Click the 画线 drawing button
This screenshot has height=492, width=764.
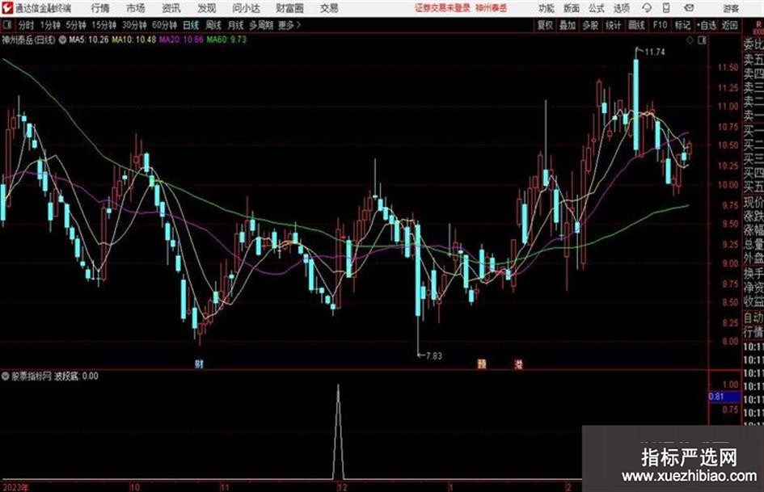tap(636, 25)
